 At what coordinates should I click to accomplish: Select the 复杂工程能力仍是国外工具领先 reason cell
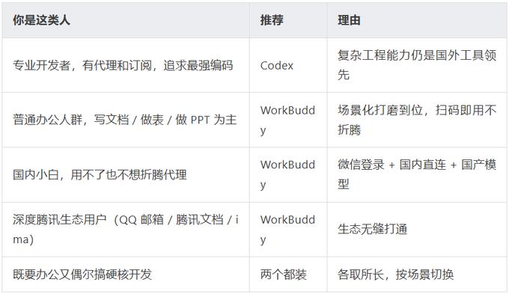[x=417, y=65]
